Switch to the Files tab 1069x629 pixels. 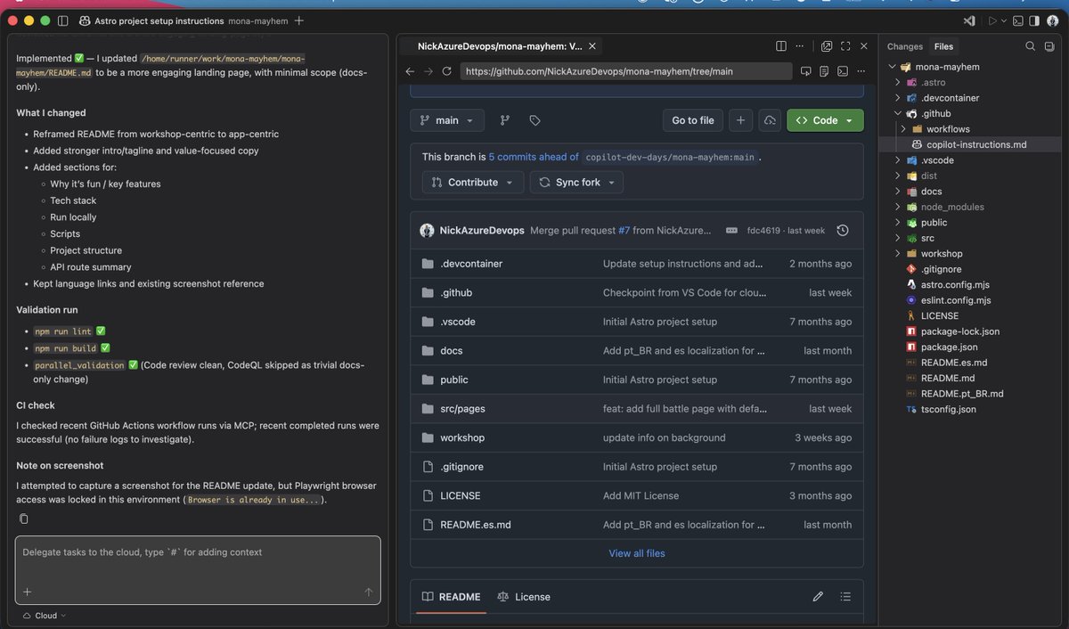(x=943, y=46)
